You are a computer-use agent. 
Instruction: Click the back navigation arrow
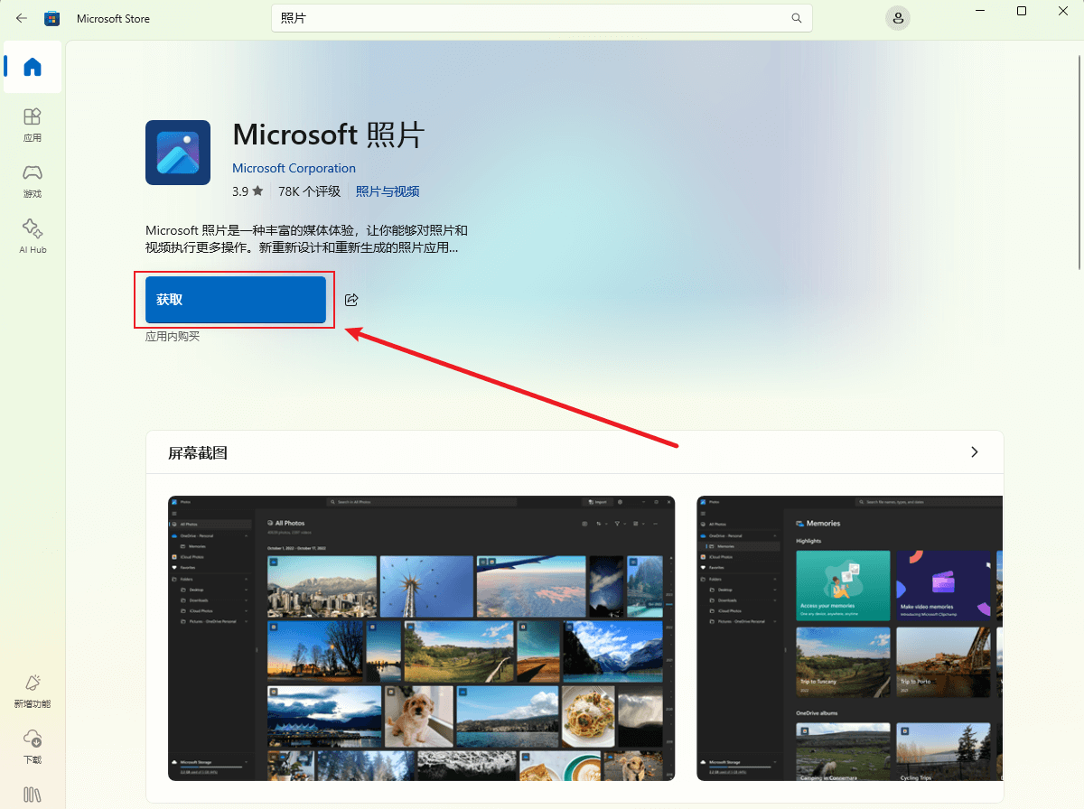pyautogui.click(x=21, y=17)
